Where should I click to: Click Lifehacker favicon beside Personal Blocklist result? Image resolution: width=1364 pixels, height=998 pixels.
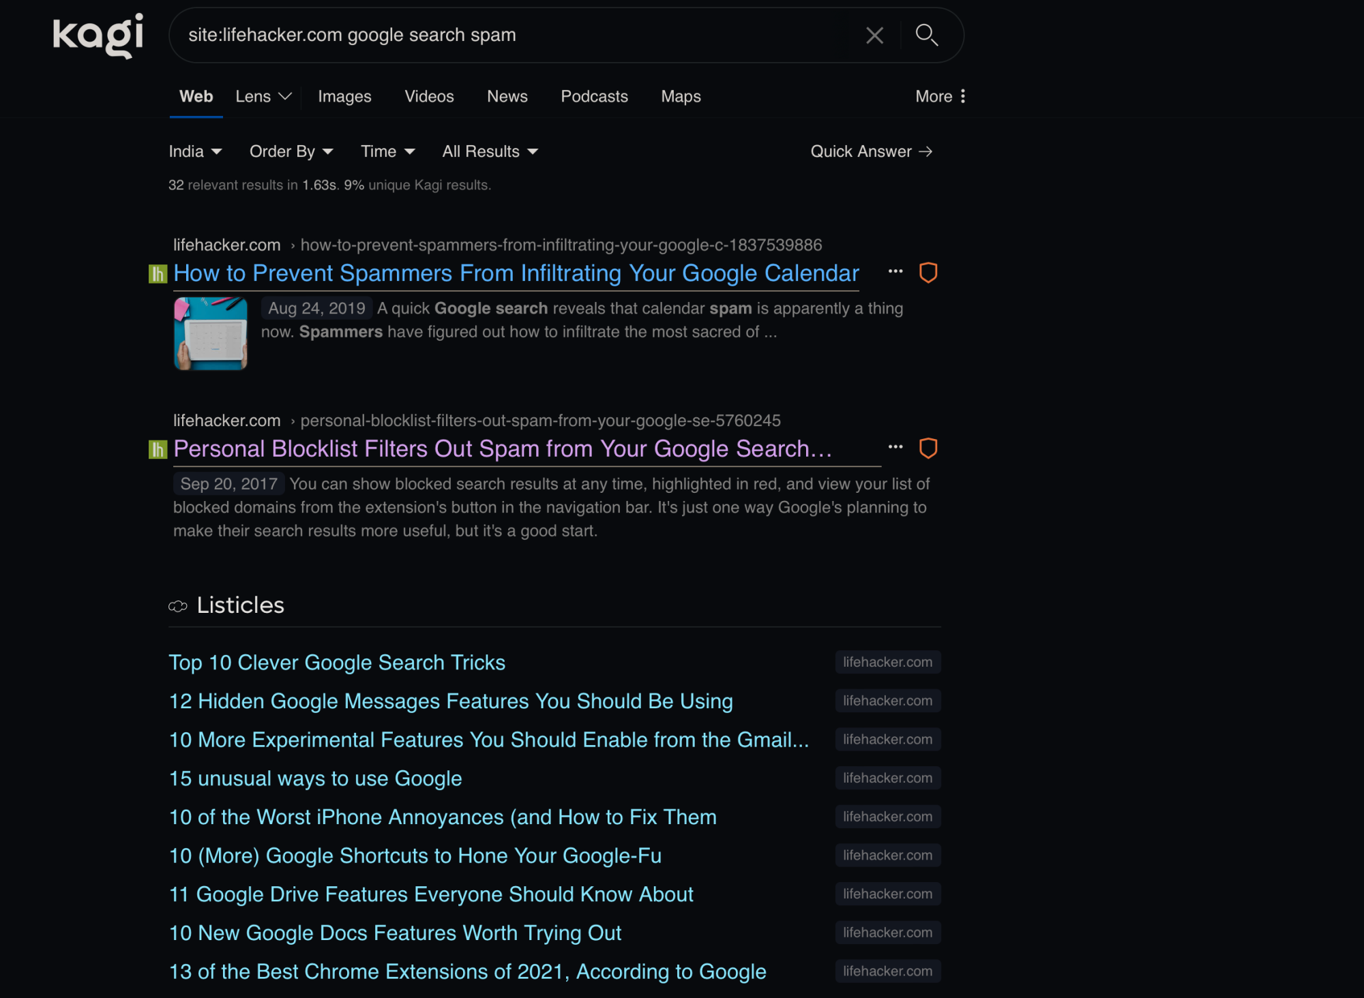coord(158,449)
